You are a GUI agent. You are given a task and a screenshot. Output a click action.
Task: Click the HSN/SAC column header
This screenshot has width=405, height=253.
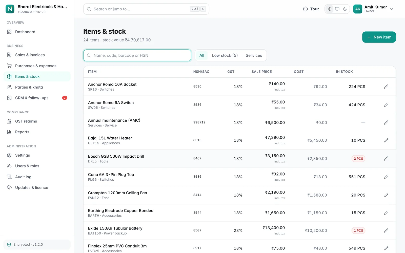[x=201, y=72]
